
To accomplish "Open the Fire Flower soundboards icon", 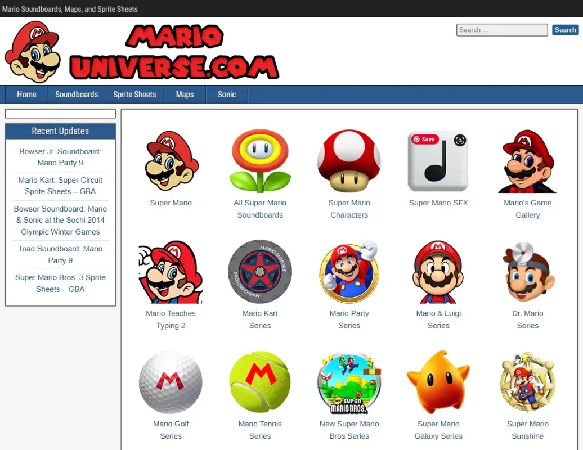I will click(x=260, y=161).
